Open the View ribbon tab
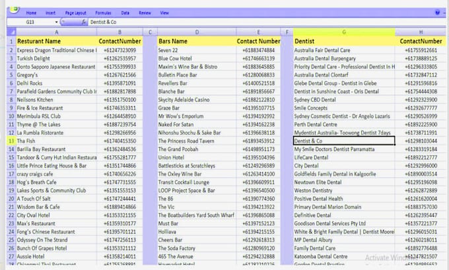This screenshot has height=270, width=449. (x=164, y=13)
